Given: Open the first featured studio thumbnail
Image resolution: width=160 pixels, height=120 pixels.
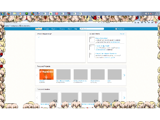Looking at the screenshot, I should point(49,98).
